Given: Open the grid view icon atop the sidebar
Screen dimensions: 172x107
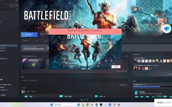Looking at the screenshot, I should point(17,1).
